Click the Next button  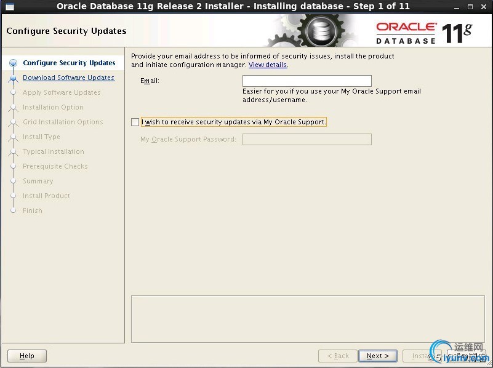pyautogui.click(x=378, y=356)
